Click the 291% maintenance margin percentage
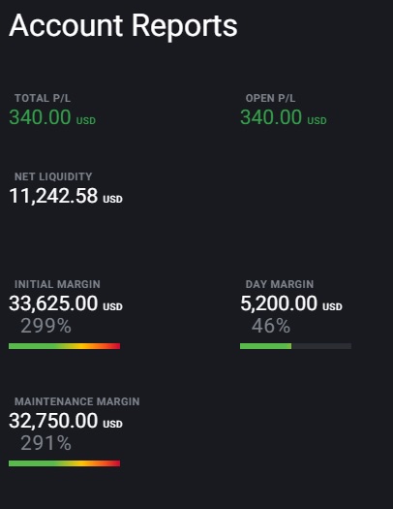The height and width of the screenshot is (509, 393). click(x=46, y=443)
